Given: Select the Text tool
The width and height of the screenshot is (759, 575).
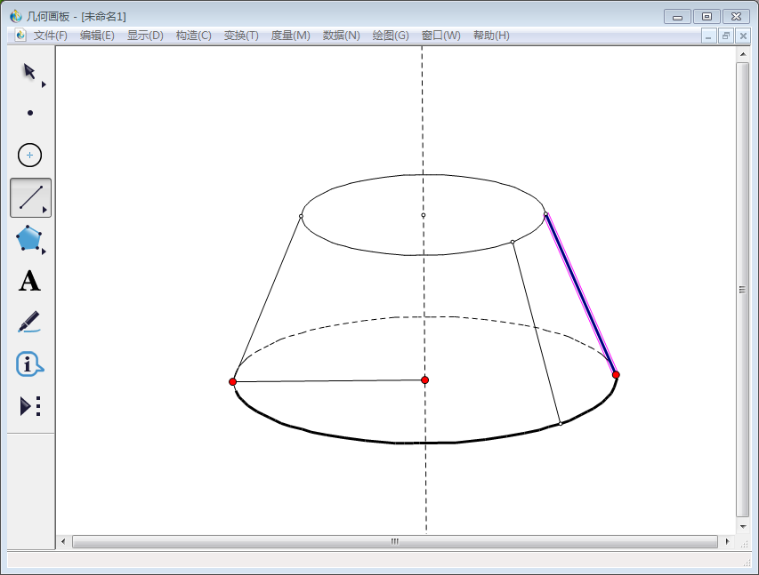Looking at the screenshot, I should pyautogui.click(x=30, y=281).
